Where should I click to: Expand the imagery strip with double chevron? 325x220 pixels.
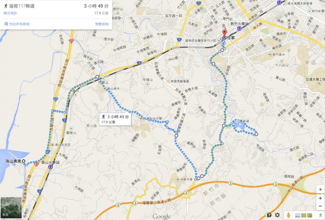(320, 215)
